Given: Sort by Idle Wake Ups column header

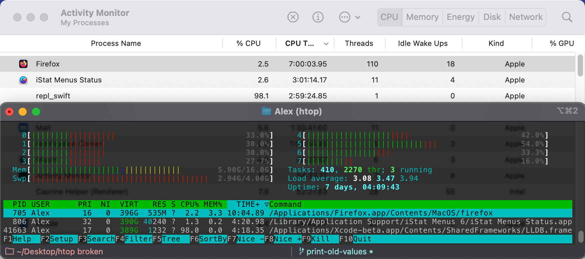Looking at the screenshot, I should [423, 43].
